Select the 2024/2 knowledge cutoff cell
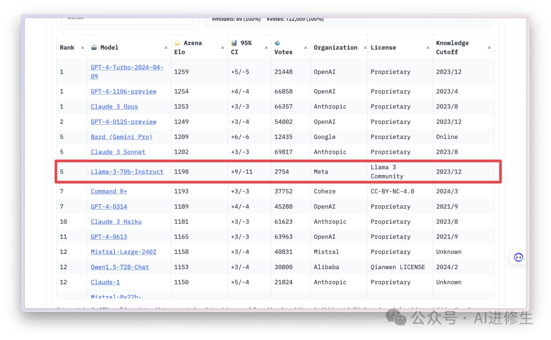The width and height of the screenshot is (551, 340). coord(447,267)
